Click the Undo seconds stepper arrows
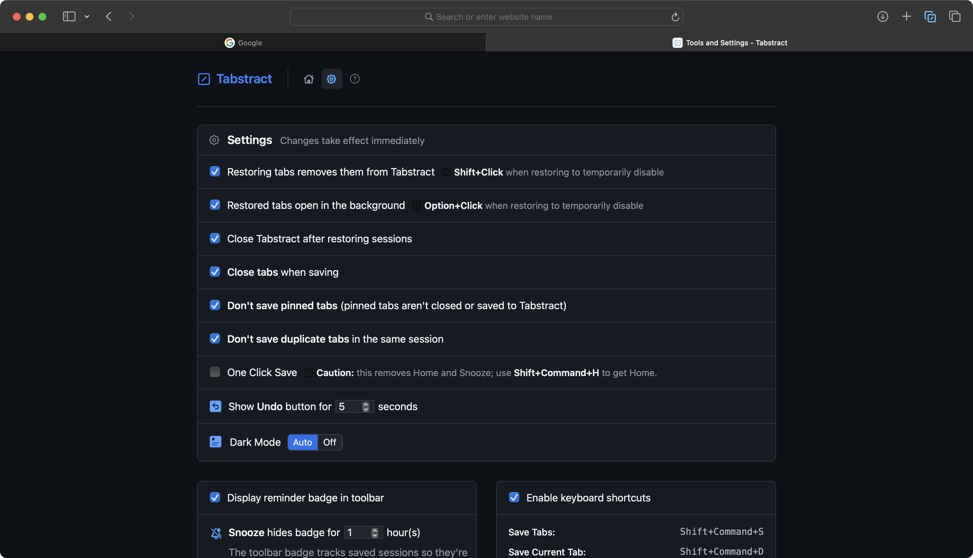The image size is (973, 558). point(366,406)
